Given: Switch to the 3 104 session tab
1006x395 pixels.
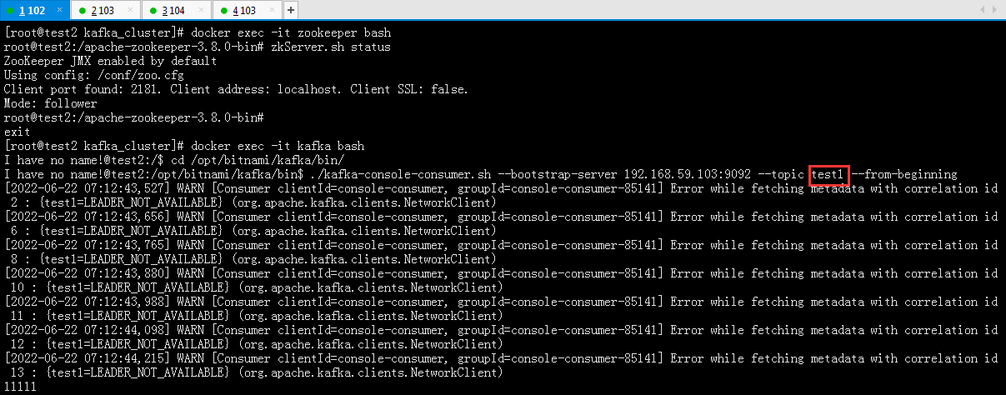Looking at the screenshot, I should (177, 11).
